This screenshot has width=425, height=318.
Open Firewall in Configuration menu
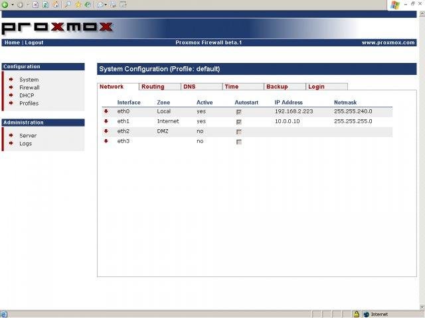[x=29, y=87]
